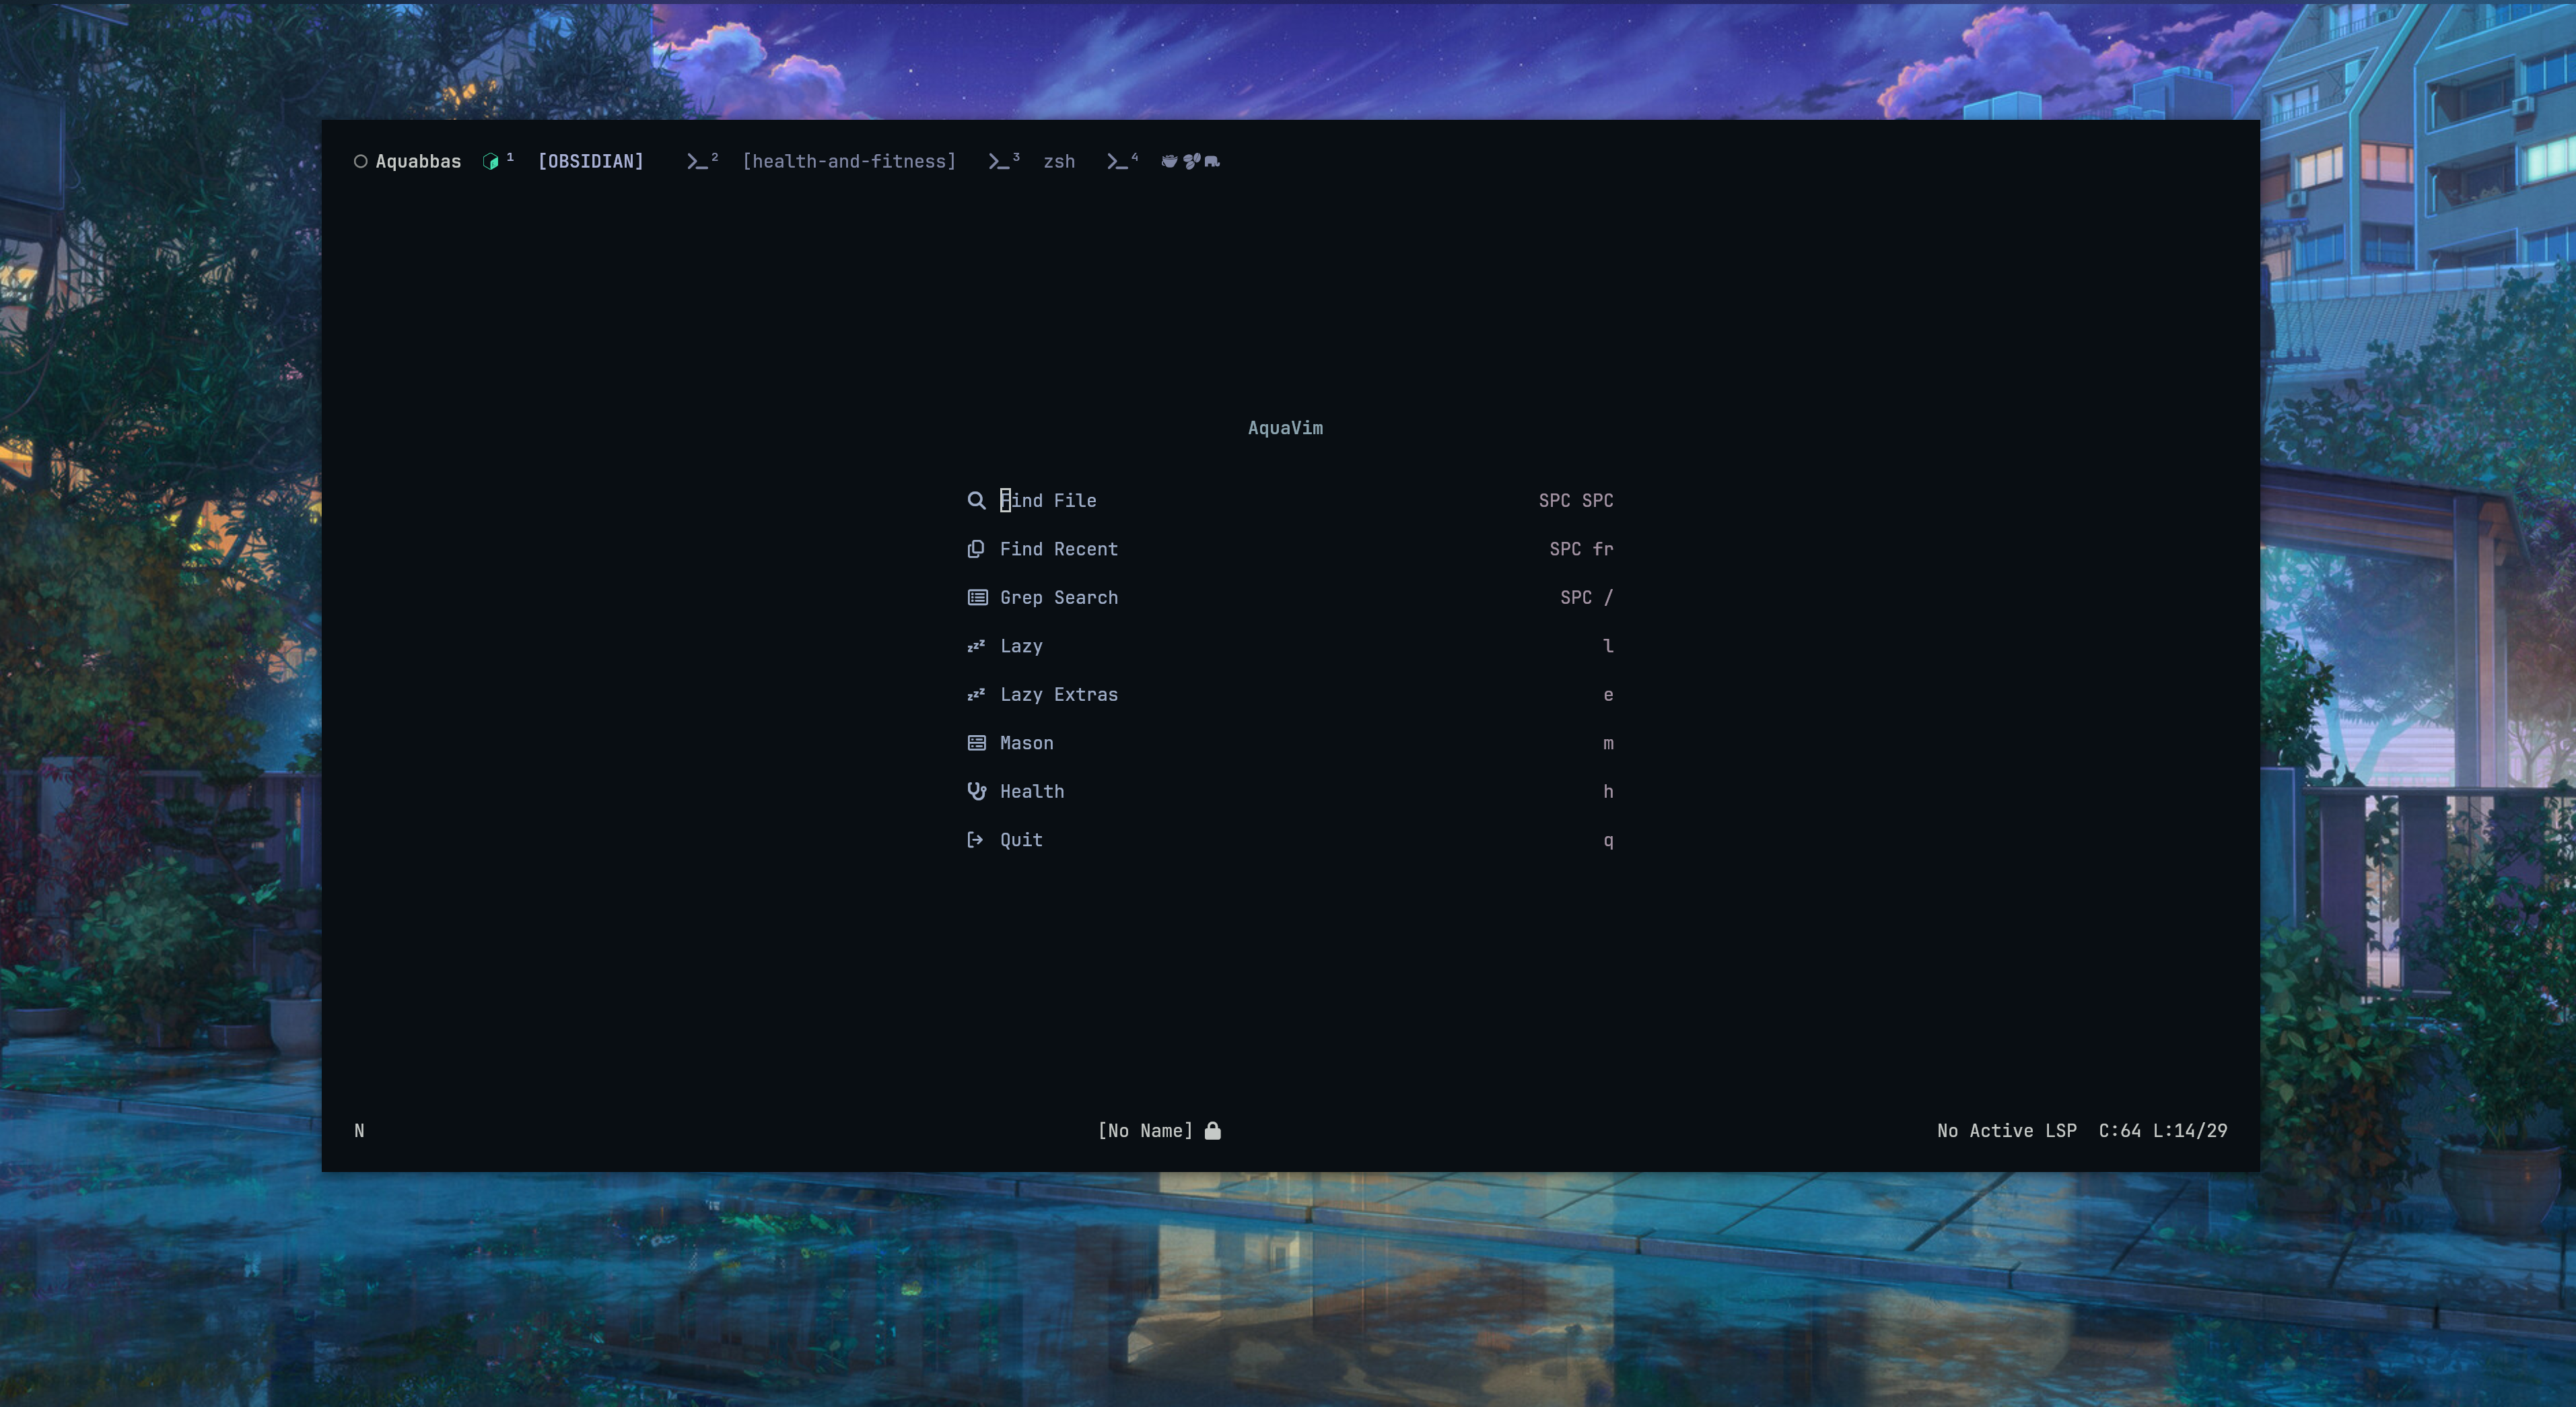Click the Aquabbas session name
2576x1407 pixels.
pyautogui.click(x=418, y=161)
